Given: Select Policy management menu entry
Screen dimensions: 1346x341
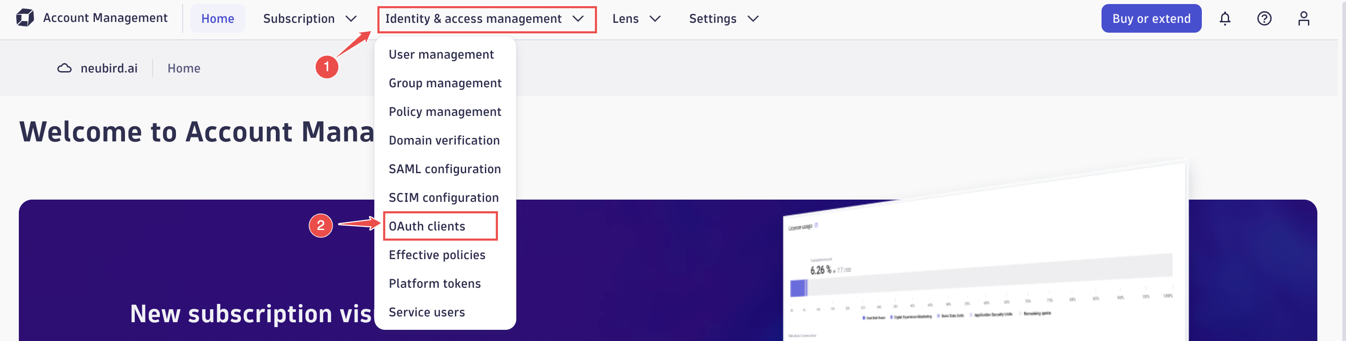Looking at the screenshot, I should 445,112.
